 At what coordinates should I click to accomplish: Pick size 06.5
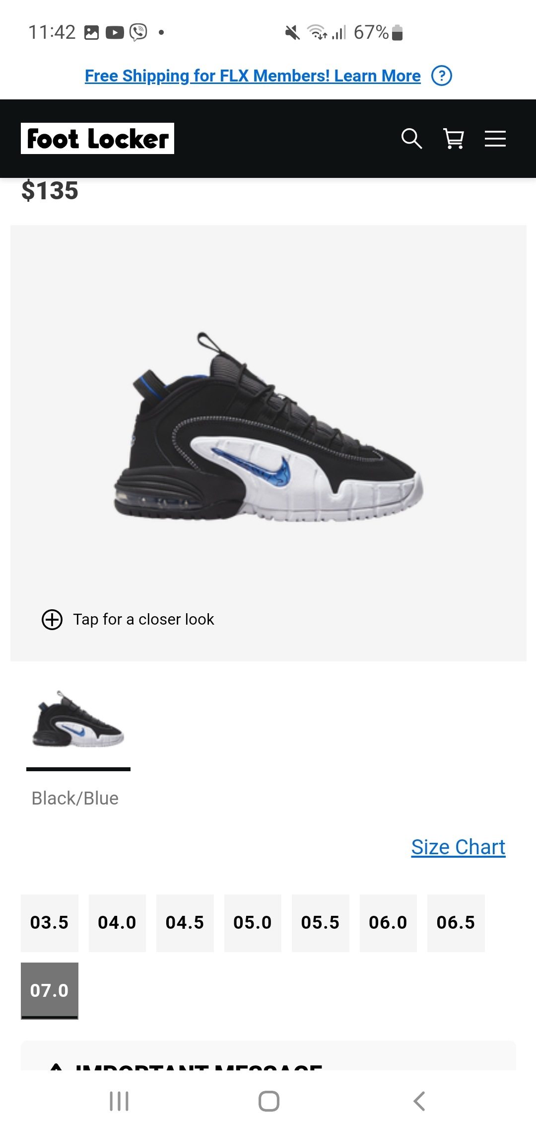click(456, 923)
